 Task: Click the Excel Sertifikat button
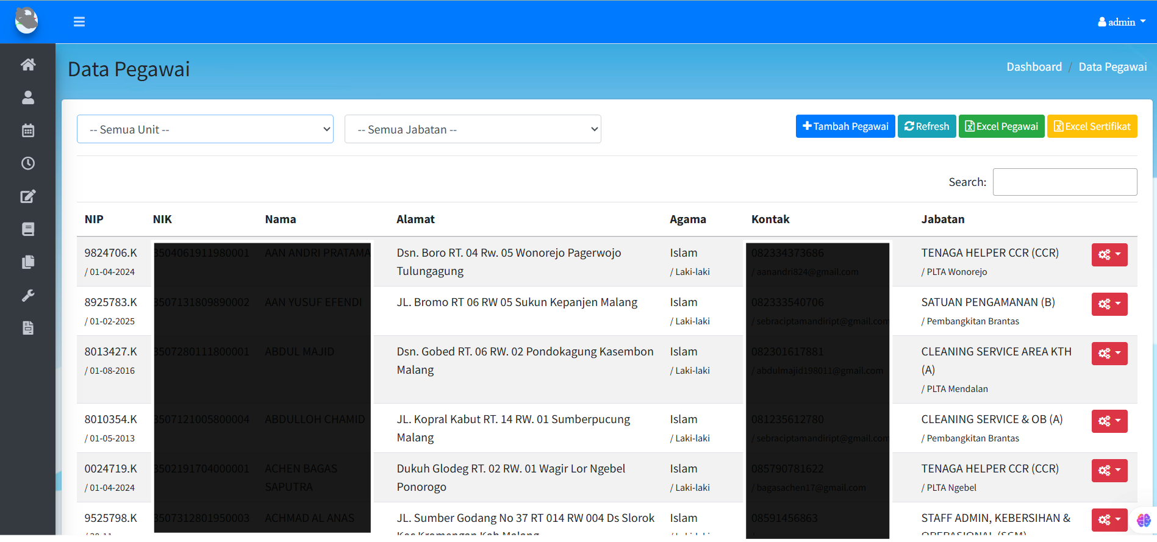pyautogui.click(x=1092, y=126)
